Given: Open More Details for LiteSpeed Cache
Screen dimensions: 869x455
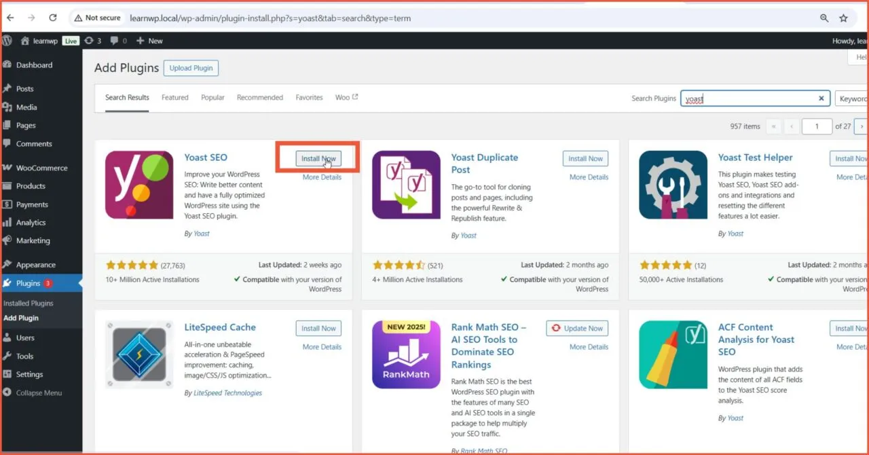Looking at the screenshot, I should click(322, 347).
